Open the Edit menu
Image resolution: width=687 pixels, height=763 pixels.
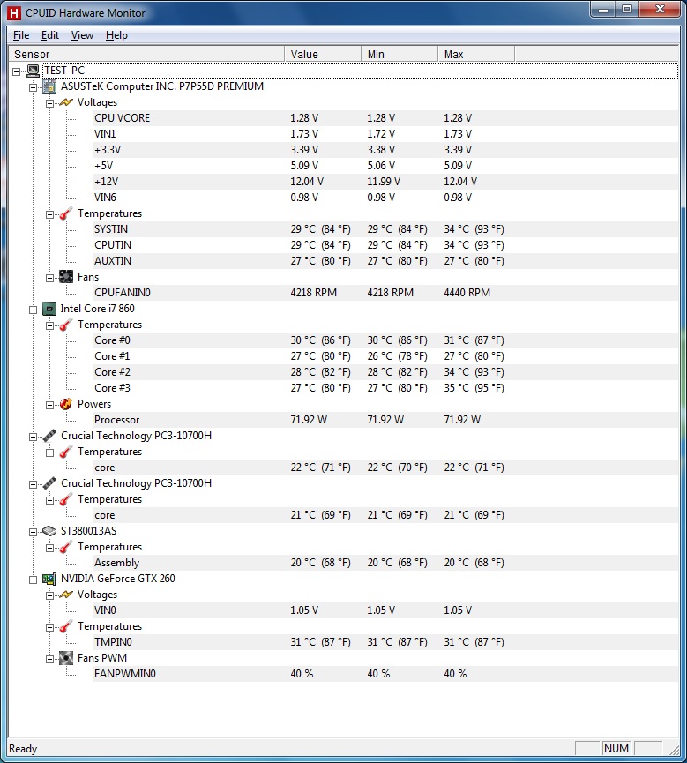[x=50, y=35]
